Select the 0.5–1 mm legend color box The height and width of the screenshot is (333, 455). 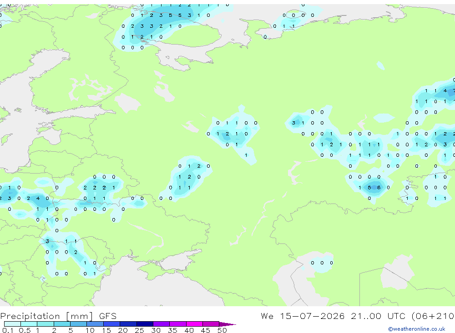[x=29, y=324]
